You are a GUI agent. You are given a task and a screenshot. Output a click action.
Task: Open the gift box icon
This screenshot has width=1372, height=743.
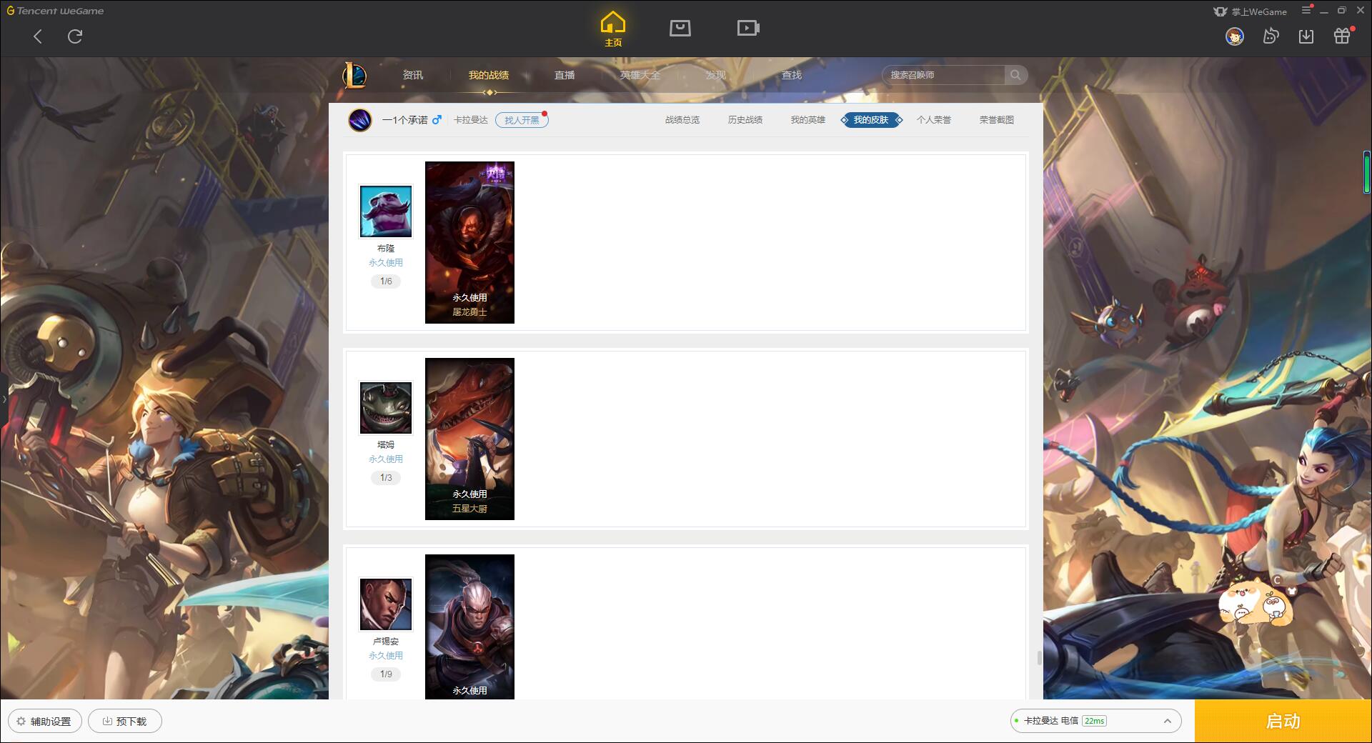point(1342,36)
